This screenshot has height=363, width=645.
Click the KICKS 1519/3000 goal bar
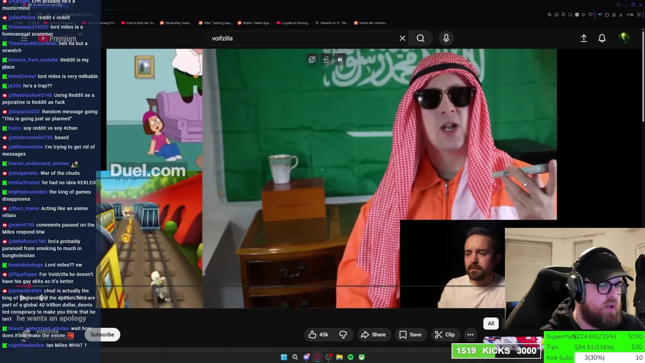pyautogui.click(x=496, y=351)
